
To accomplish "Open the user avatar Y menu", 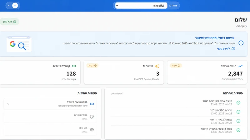I will 15,6.
